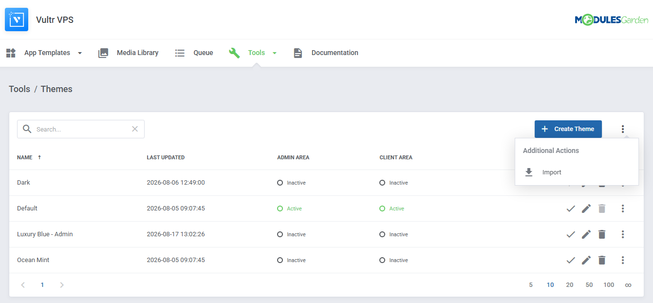Click the Import download icon
This screenshot has width=653, height=303.
click(x=529, y=172)
